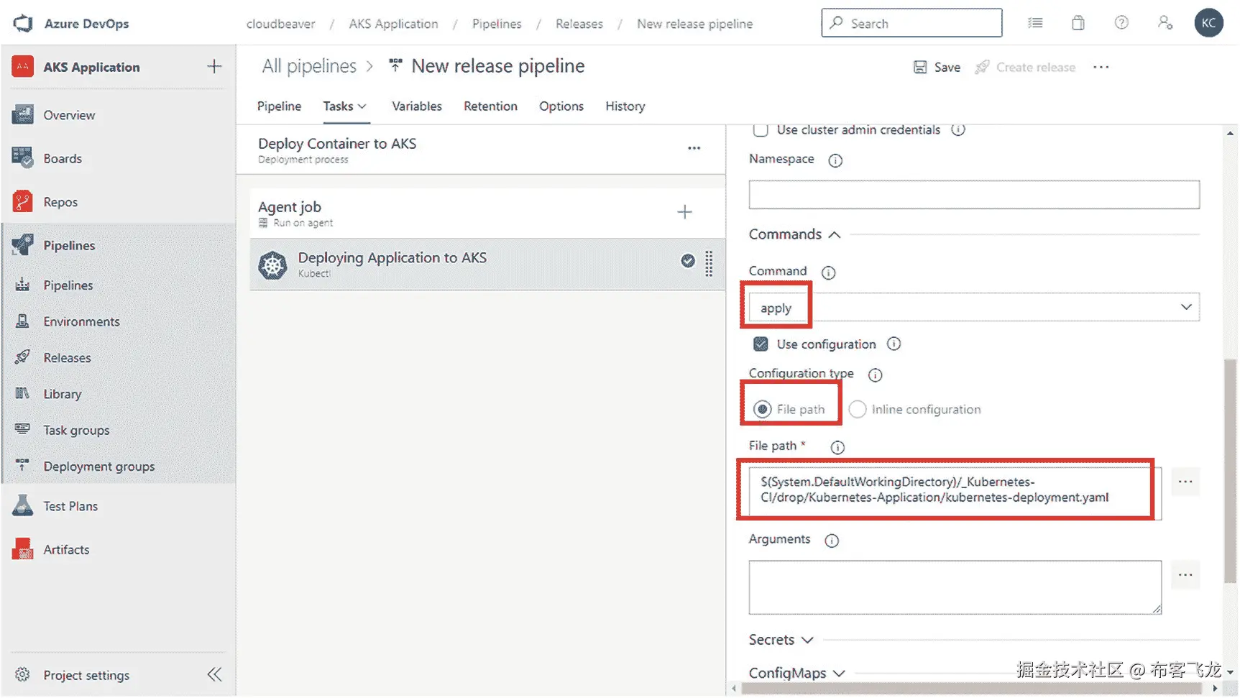Select the Deploying Application to AKS task
The width and height of the screenshot is (1240, 698).
(x=487, y=265)
